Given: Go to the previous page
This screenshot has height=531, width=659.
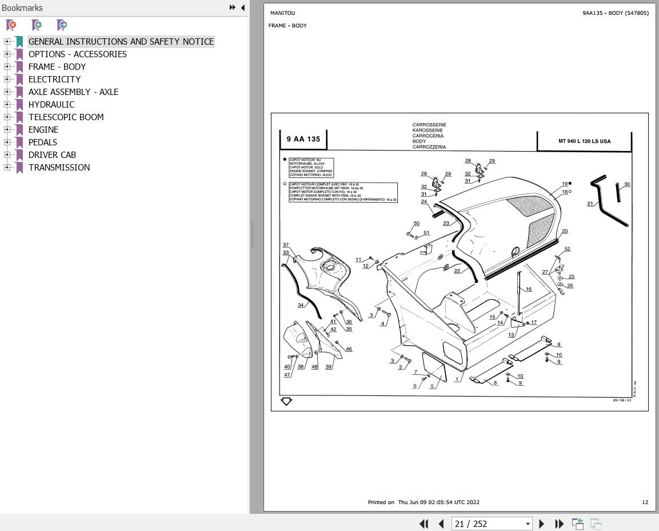Looking at the screenshot, I should click(441, 524).
